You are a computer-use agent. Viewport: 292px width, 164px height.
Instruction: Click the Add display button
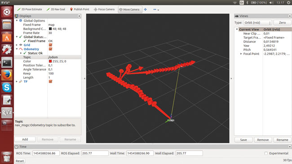[x=25, y=139]
